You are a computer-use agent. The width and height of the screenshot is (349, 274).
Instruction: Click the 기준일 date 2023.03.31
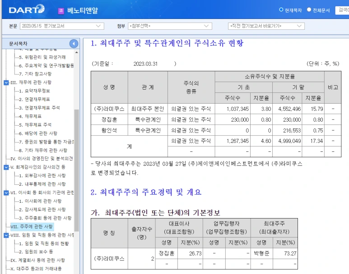point(145,64)
